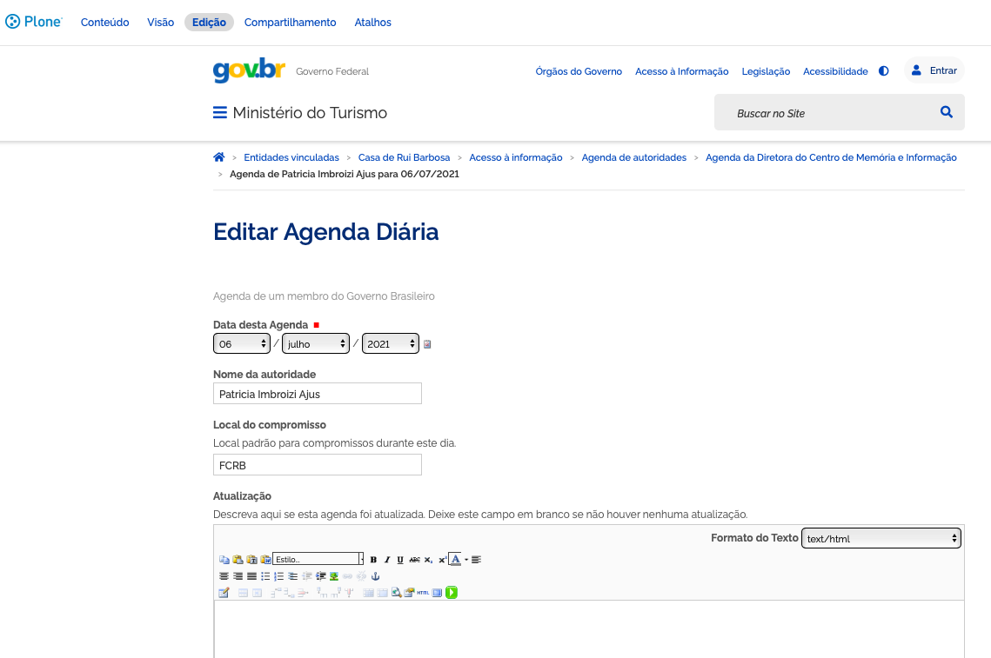Click the green play media icon
991x658 pixels.
(452, 593)
